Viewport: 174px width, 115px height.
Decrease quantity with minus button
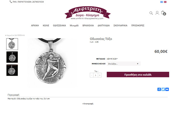click(92, 75)
